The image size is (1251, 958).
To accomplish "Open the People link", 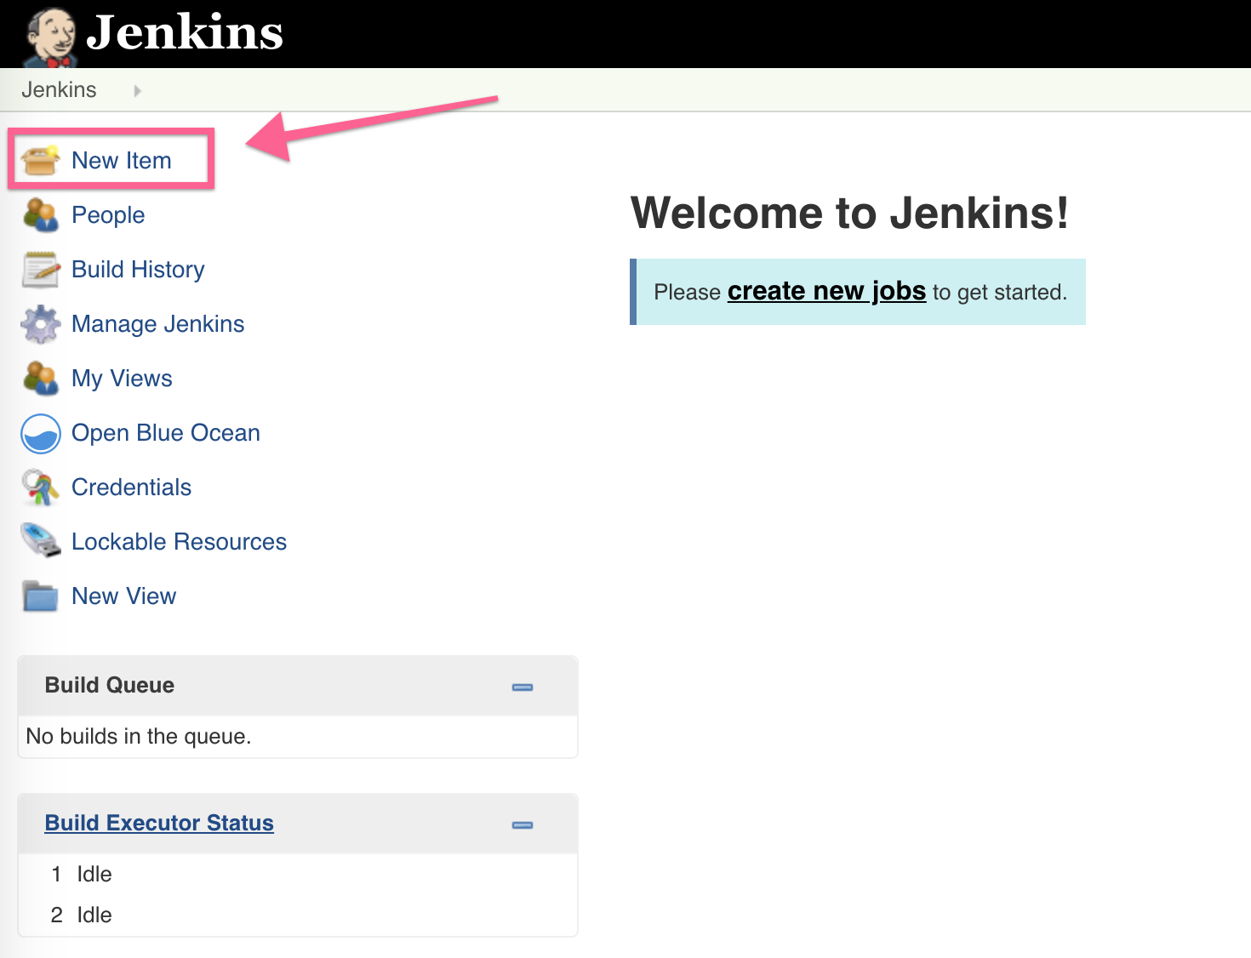I will pyautogui.click(x=108, y=215).
